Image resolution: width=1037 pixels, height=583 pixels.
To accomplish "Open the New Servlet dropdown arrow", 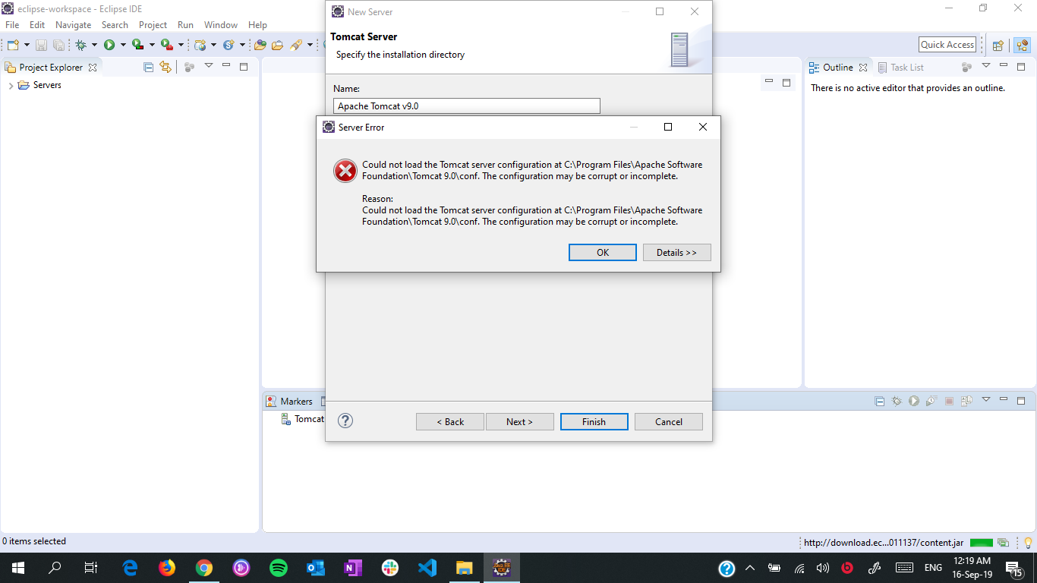I will pos(242,45).
